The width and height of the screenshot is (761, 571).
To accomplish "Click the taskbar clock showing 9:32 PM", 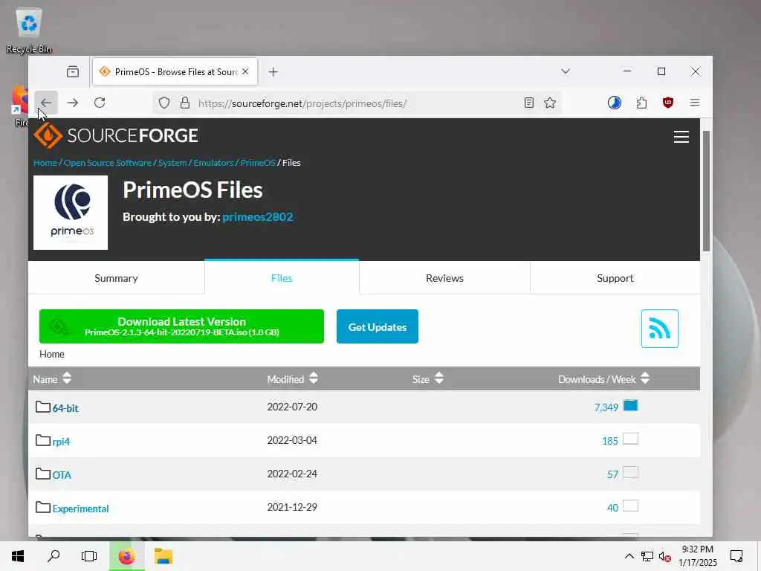I will 697,556.
